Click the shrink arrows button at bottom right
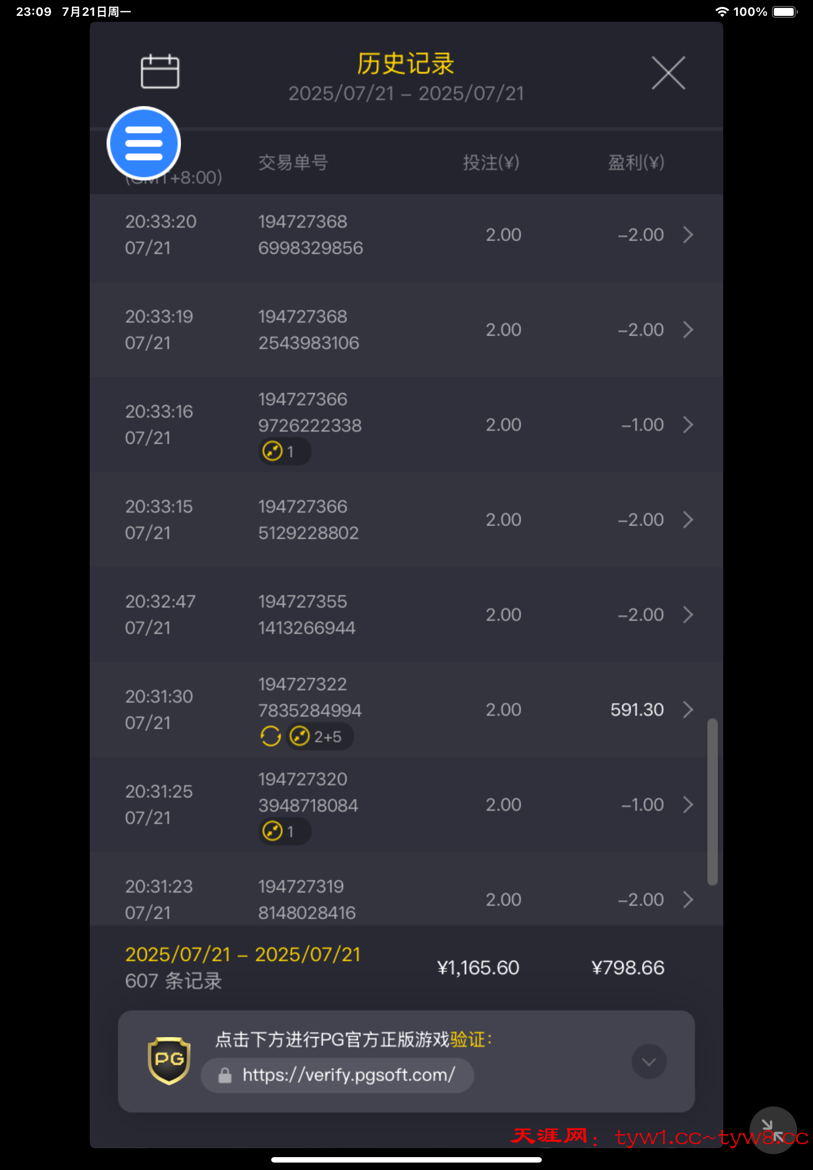This screenshot has height=1170, width=813. 772,1130
